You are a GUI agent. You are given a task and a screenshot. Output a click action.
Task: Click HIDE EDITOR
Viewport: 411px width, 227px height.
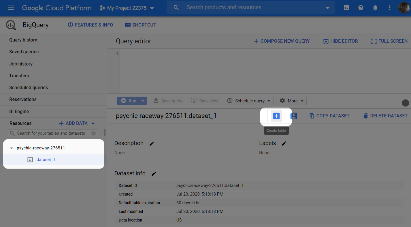coord(340,41)
